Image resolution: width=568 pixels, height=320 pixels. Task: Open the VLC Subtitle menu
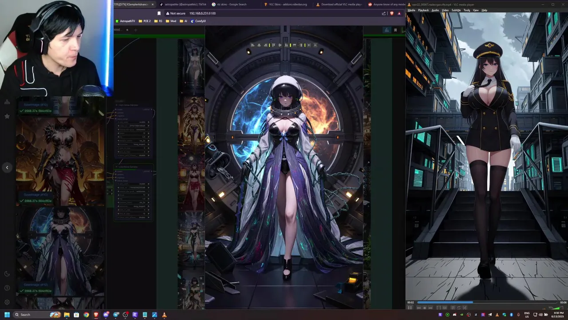pyautogui.click(x=456, y=10)
